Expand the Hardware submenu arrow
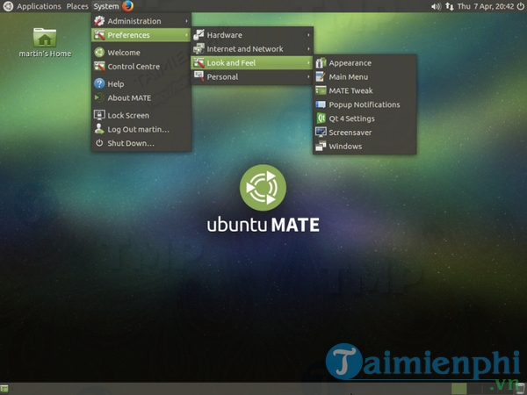This screenshot has width=527, height=395. [308, 35]
